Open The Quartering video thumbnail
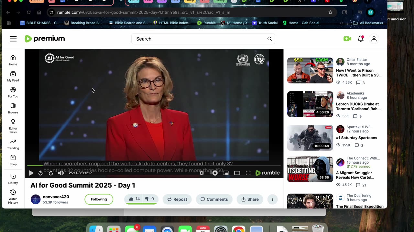Viewport: 414px width, 232px height. click(310, 201)
